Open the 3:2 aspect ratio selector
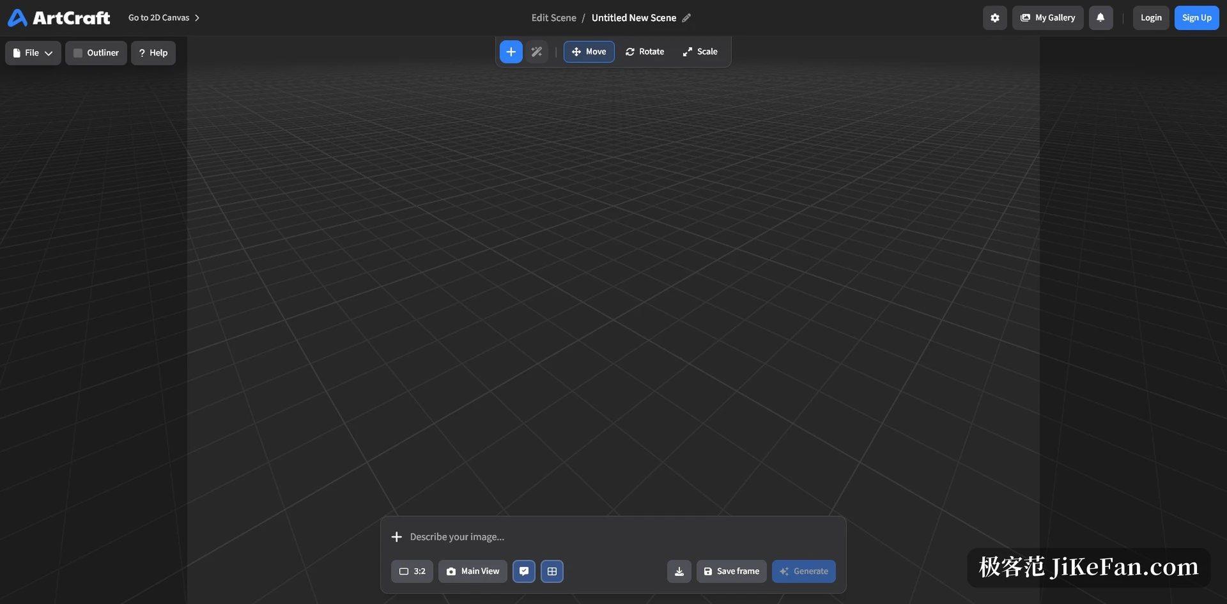The height and width of the screenshot is (604, 1227). point(412,571)
